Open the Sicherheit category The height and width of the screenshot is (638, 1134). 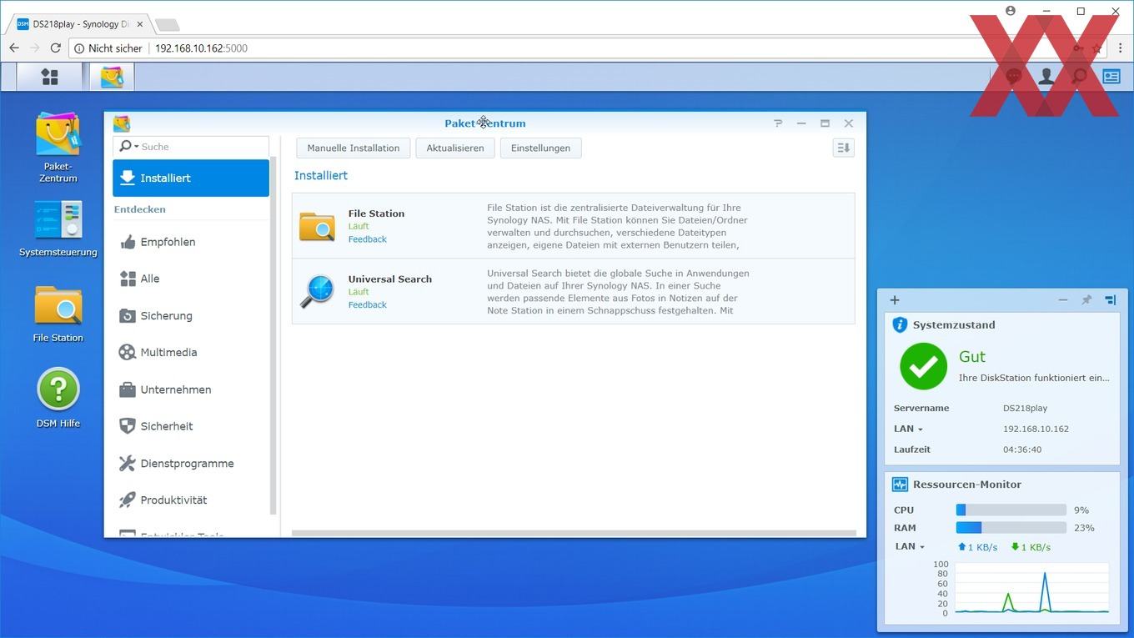pos(191,426)
